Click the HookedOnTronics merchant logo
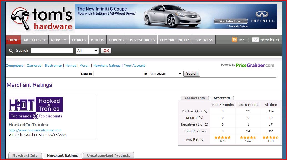 pos(36,108)
